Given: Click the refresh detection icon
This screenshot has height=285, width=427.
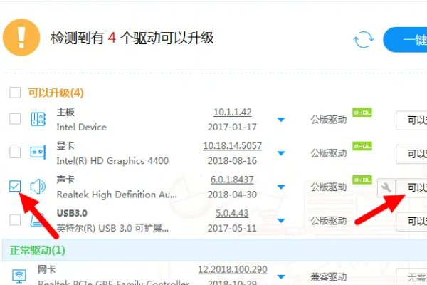Looking at the screenshot, I should tap(364, 40).
